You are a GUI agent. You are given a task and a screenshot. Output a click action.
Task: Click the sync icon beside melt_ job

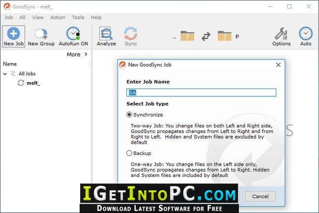[x=21, y=83]
